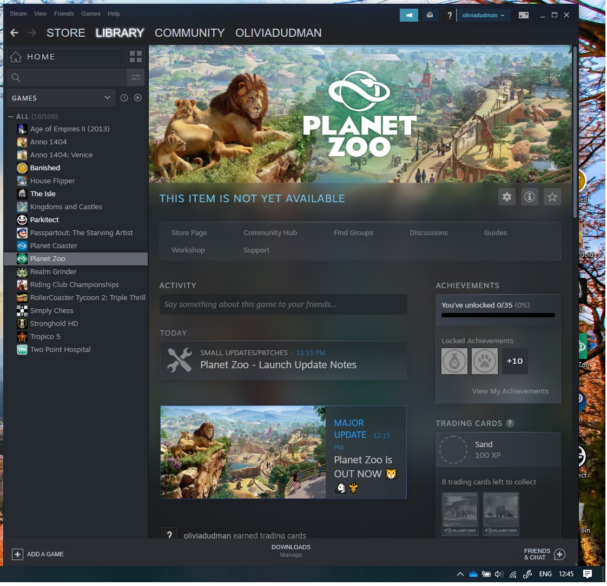Open library Home icon

click(x=16, y=57)
